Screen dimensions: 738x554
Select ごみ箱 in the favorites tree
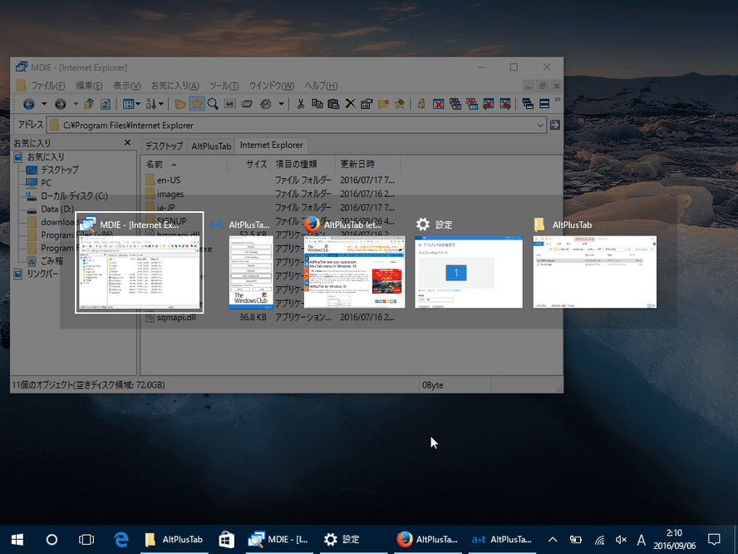coord(52,261)
